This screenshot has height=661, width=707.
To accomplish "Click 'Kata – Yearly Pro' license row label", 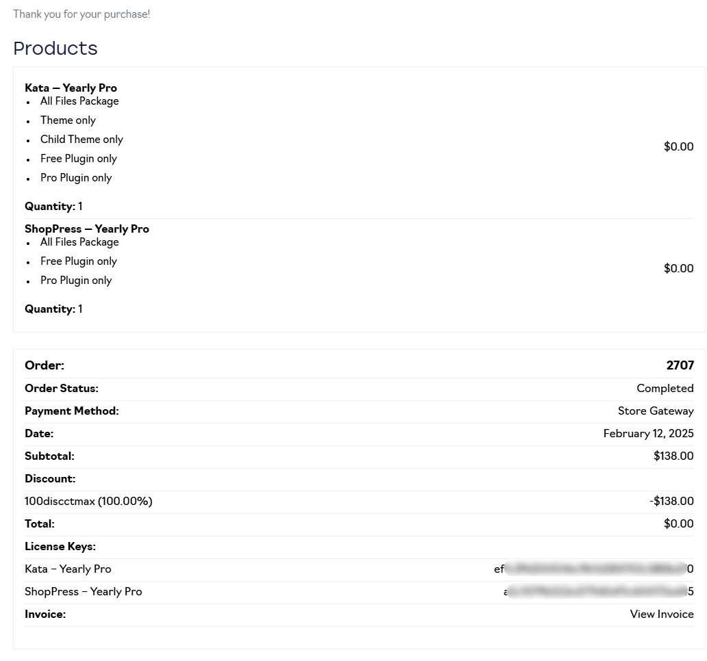I will 68,569.
